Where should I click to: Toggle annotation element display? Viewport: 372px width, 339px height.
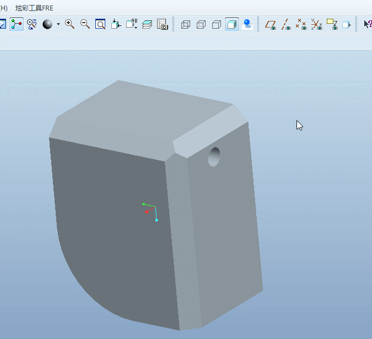(332, 24)
